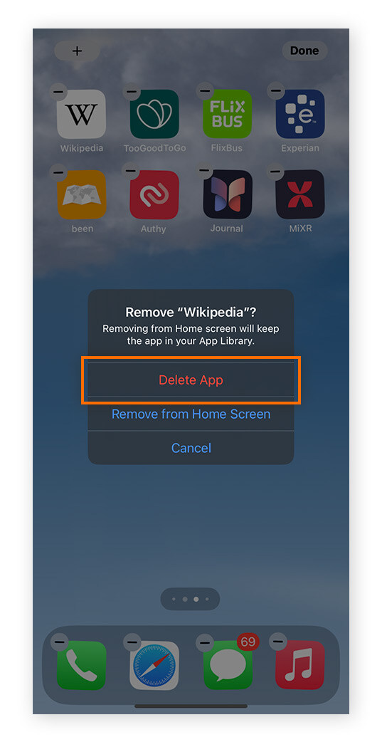This screenshot has height=742, width=382.
Task: Select the Authy app icon
Action: [x=154, y=194]
